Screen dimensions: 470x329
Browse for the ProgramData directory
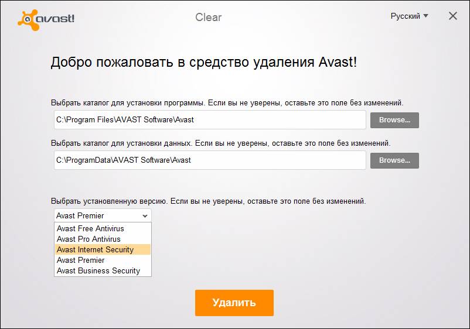[394, 160]
